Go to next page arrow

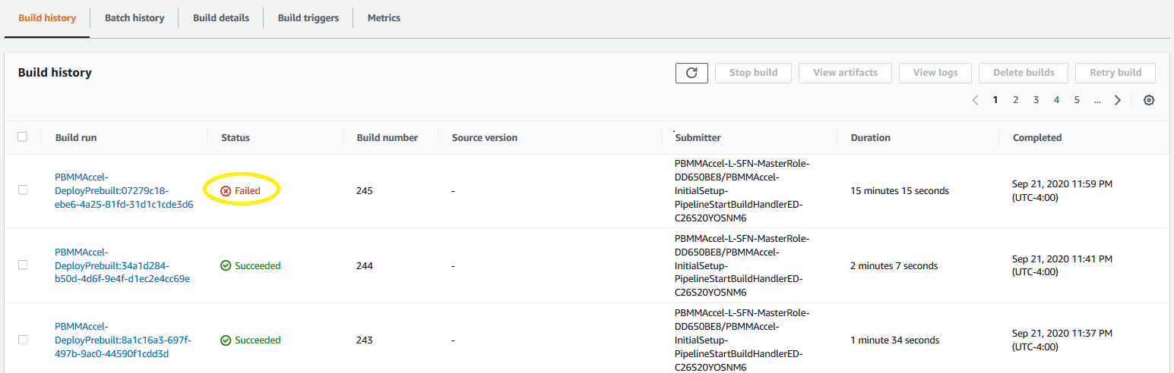pos(1117,100)
